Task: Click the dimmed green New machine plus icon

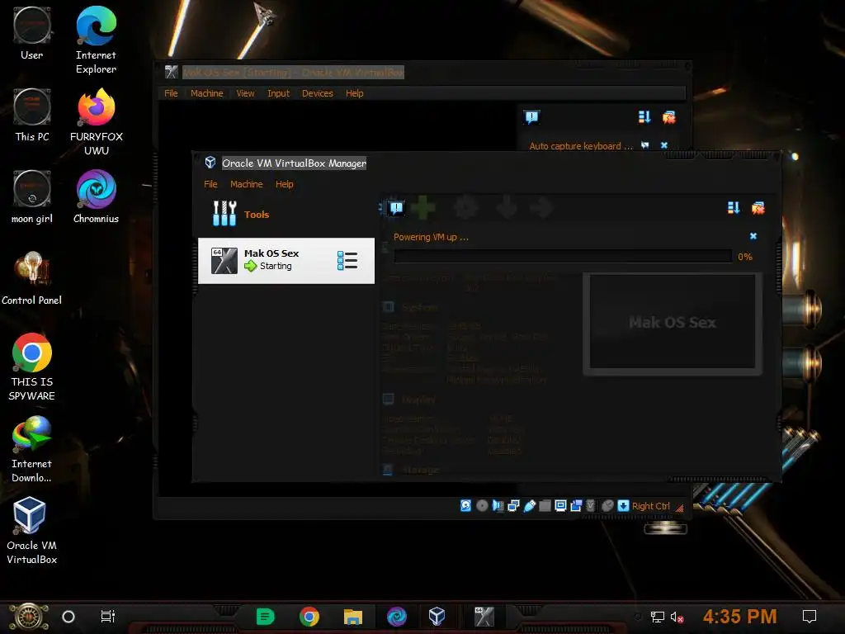Action: [x=423, y=207]
